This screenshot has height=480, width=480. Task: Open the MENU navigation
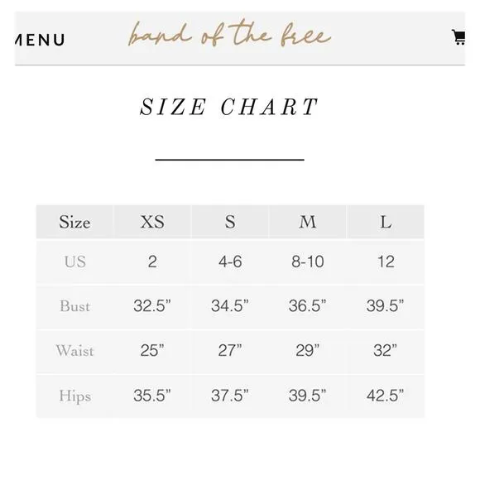(40, 40)
